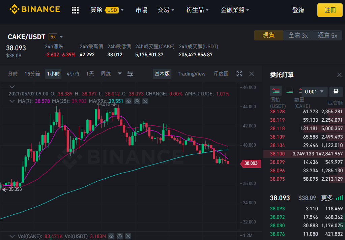Image resolution: width=345 pixels, height=240 pixels.
Task: Click the 24h最低價 value 38.012
Action: (x=115, y=55)
